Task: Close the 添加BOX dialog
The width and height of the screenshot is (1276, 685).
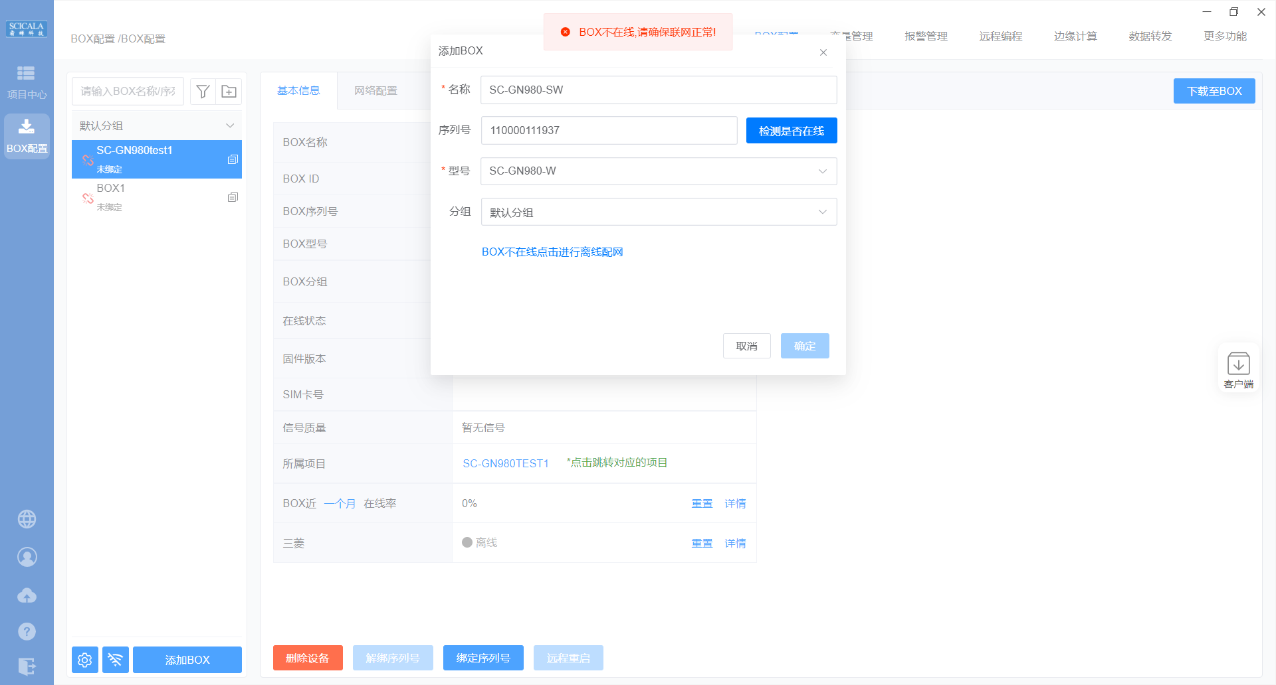Action: click(x=823, y=52)
